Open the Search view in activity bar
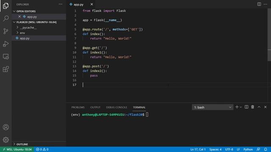Image resolution: width=271 pixels, height=152 pixels. pyautogui.click(x=6, y=18)
